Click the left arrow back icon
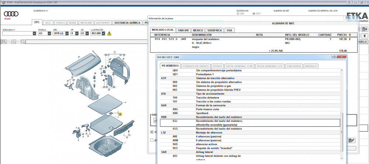 (365, 36)
